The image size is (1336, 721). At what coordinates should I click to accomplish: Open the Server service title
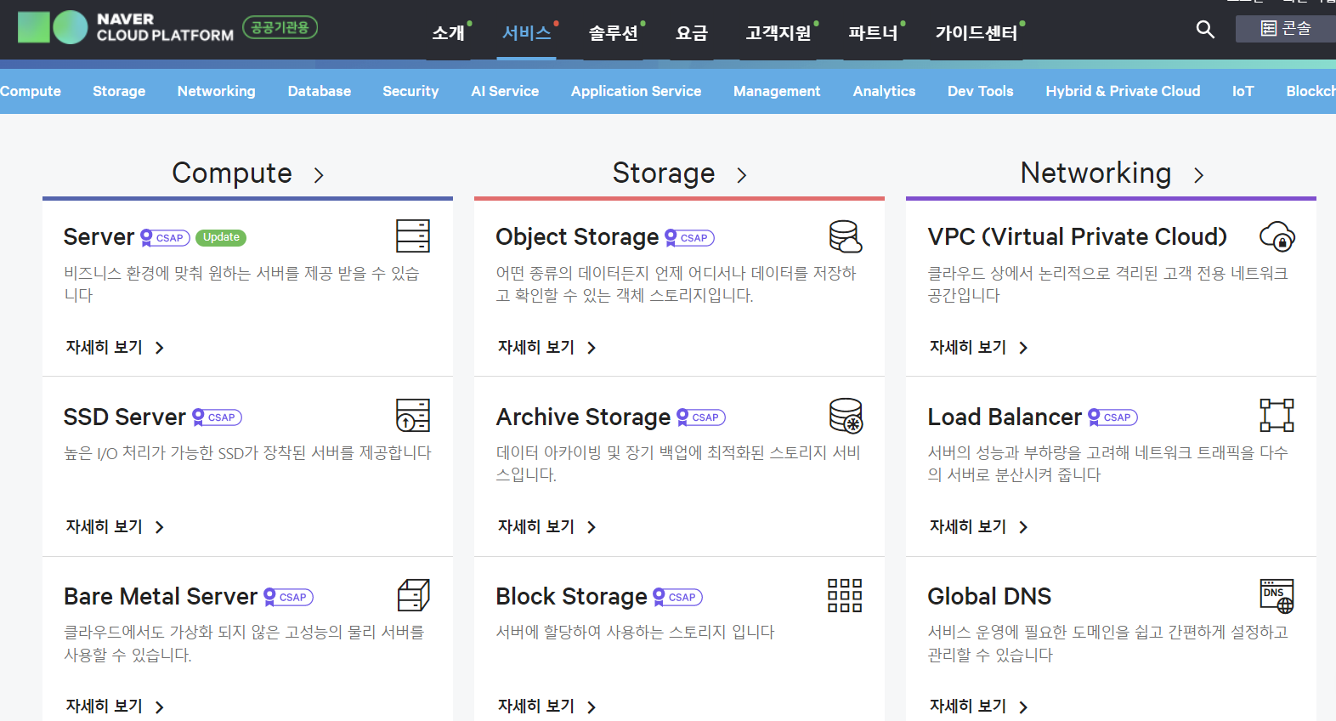click(99, 236)
